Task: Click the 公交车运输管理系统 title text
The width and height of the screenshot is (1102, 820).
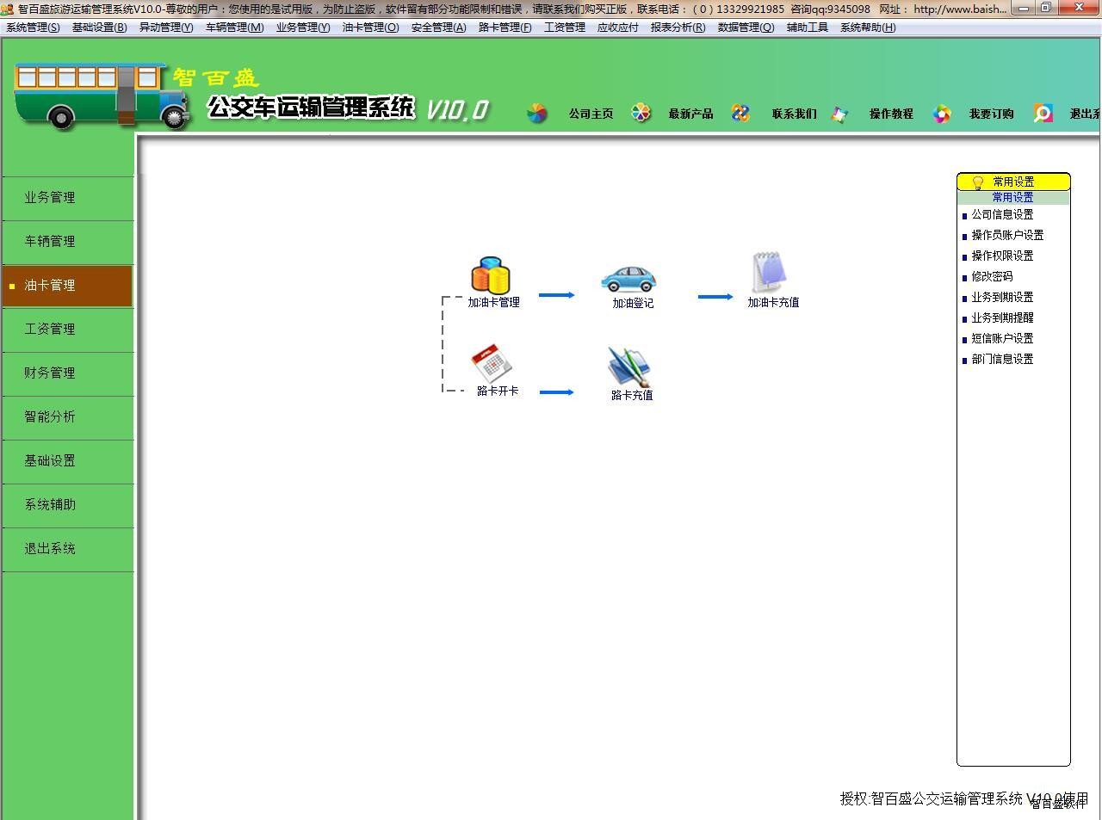Action: point(311,108)
